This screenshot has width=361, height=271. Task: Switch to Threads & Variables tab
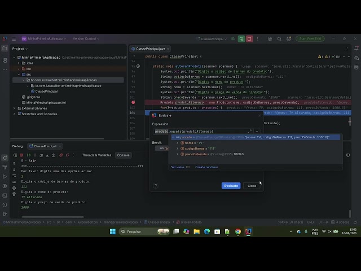click(96, 155)
